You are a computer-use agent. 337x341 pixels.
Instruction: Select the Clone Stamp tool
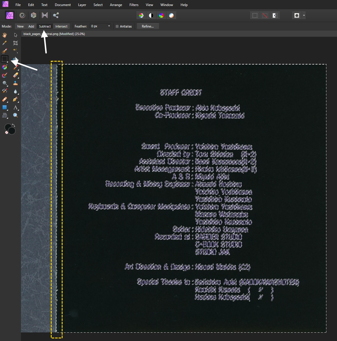click(16, 83)
